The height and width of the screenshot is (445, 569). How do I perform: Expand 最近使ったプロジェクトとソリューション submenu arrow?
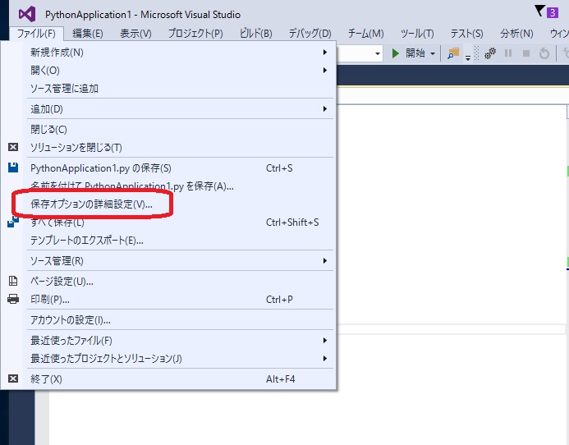pyautogui.click(x=325, y=358)
